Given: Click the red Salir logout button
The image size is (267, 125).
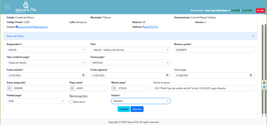Looking at the screenshot, I should [x=260, y=10].
